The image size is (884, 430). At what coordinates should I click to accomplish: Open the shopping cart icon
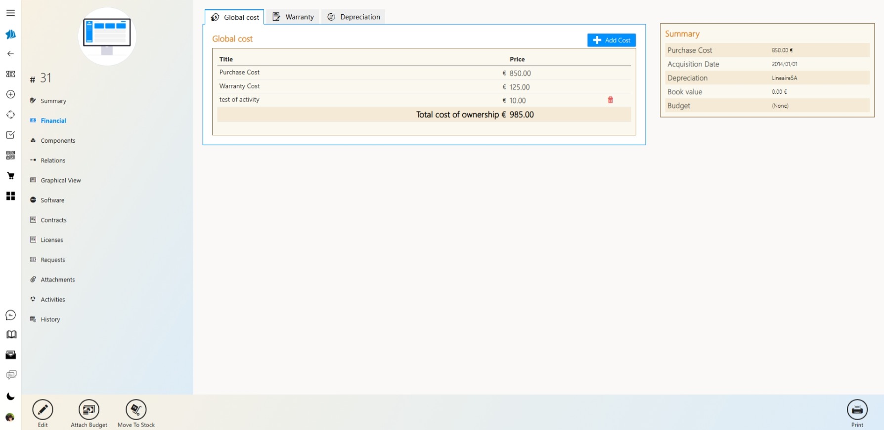pos(10,176)
